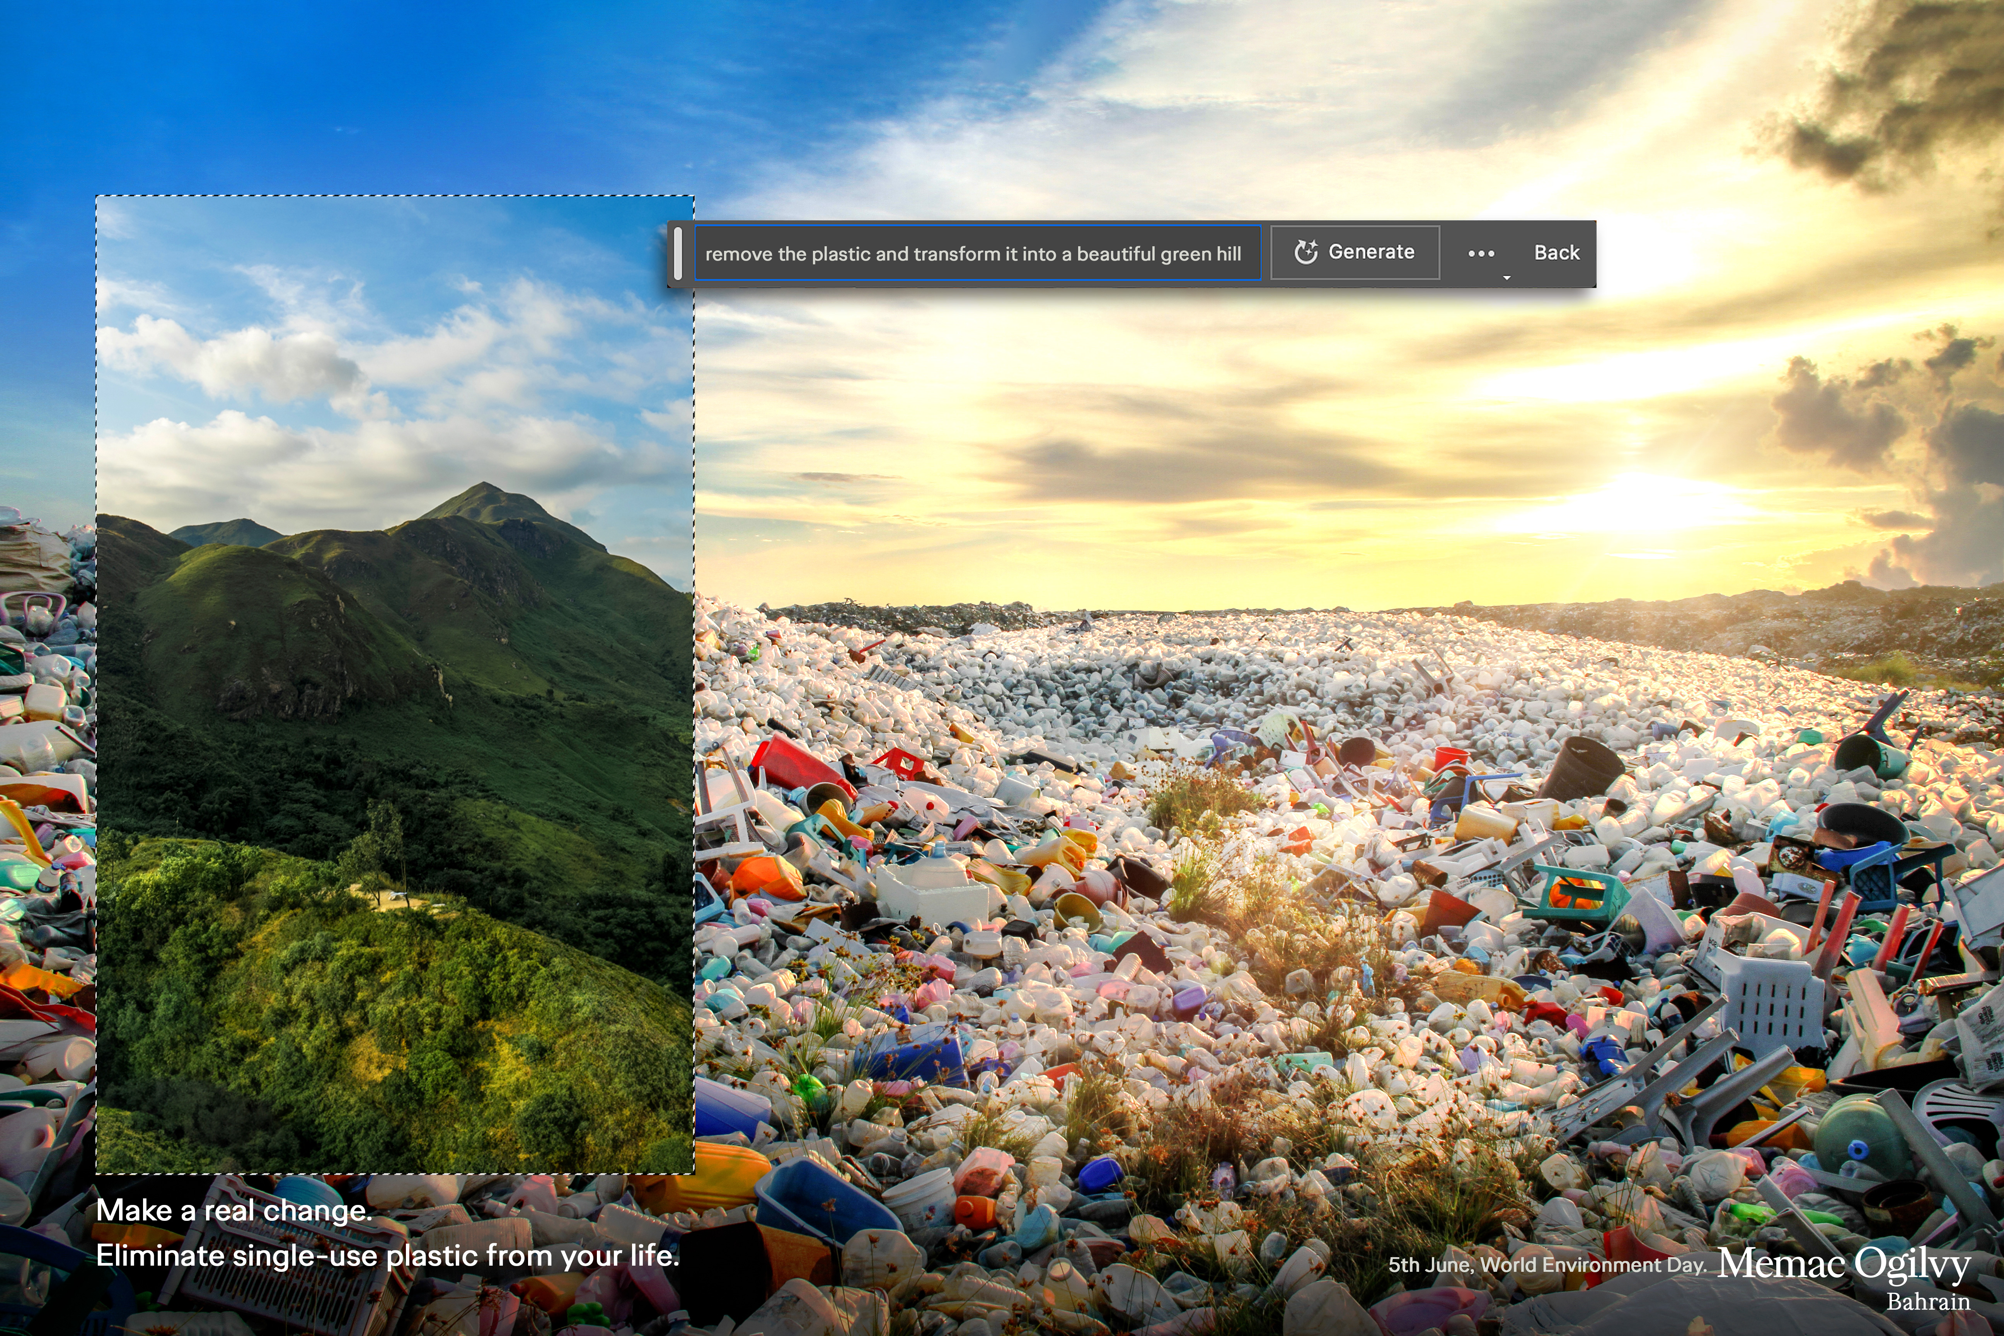Grab the taskbar drag handle
The height and width of the screenshot is (1336, 2004).
coord(678,253)
